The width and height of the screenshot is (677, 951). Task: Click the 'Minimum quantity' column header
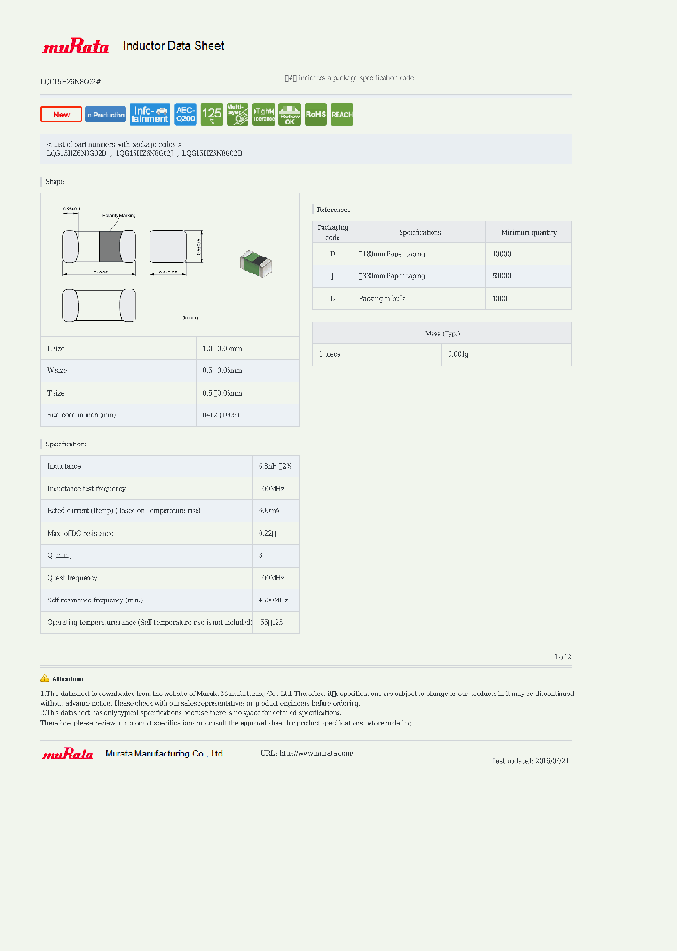[x=528, y=232]
